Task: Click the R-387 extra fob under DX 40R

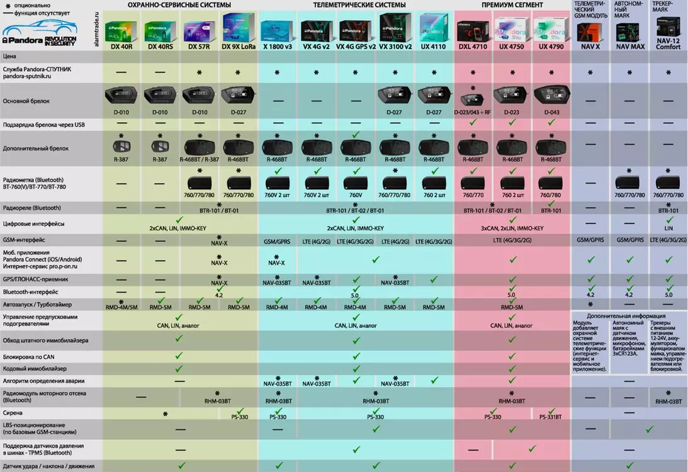Action: tap(121, 147)
